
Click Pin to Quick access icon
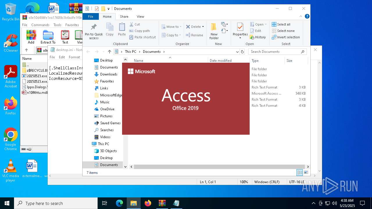pyautogui.click(x=94, y=31)
